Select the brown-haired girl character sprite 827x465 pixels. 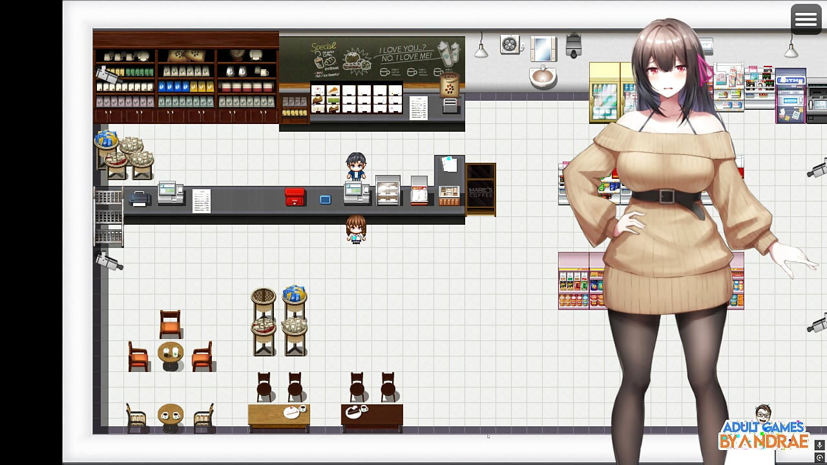[356, 229]
